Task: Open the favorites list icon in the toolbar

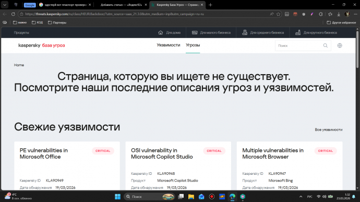Action: click(x=330, y=14)
